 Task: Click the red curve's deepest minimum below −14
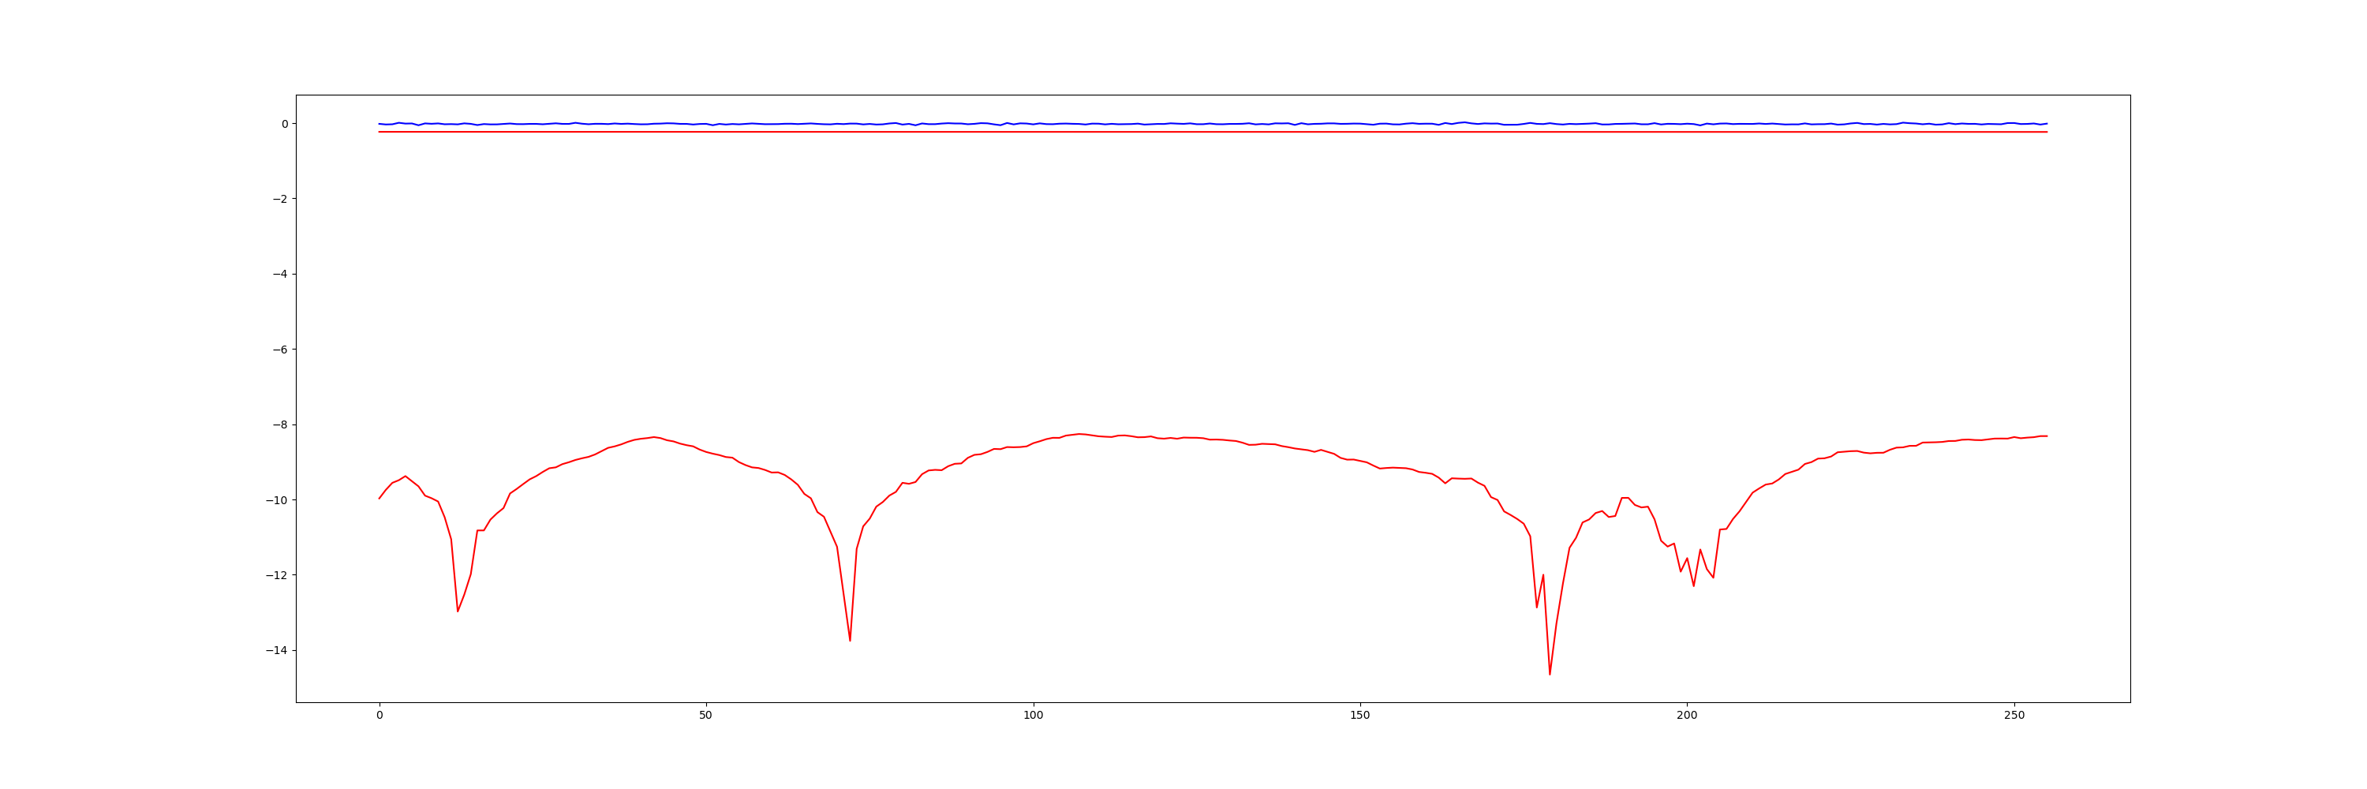(x=1550, y=674)
